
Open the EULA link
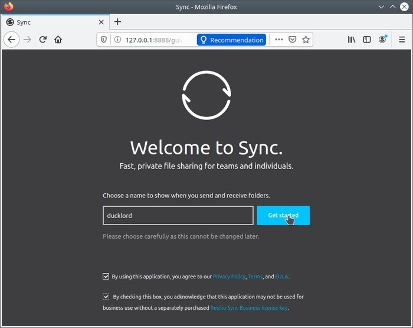point(281,277)
